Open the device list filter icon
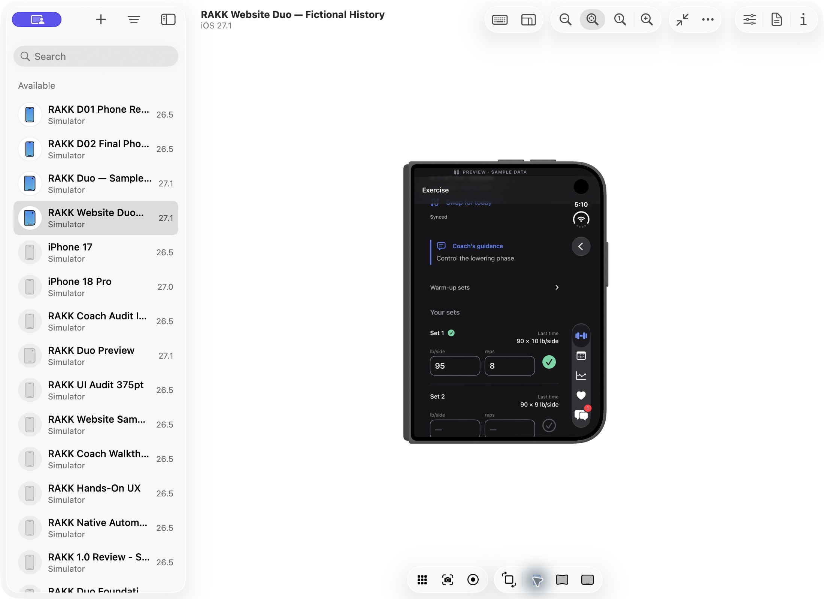Image resolution: width=824 pixels, height=599 pixels. pyautogui.click(x=134, y=19)
